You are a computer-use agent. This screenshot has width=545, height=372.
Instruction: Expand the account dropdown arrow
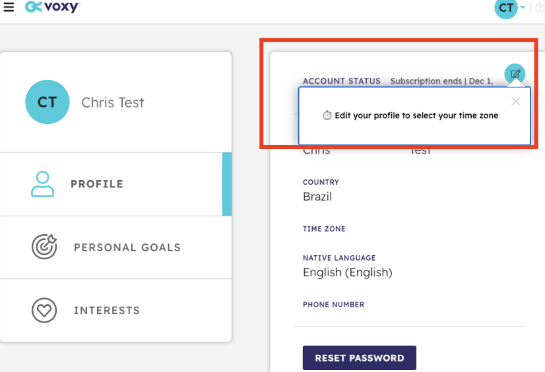coord(523,7)
